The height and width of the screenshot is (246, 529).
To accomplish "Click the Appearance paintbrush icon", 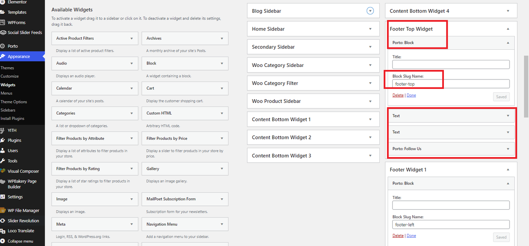I will pos(3,56).
